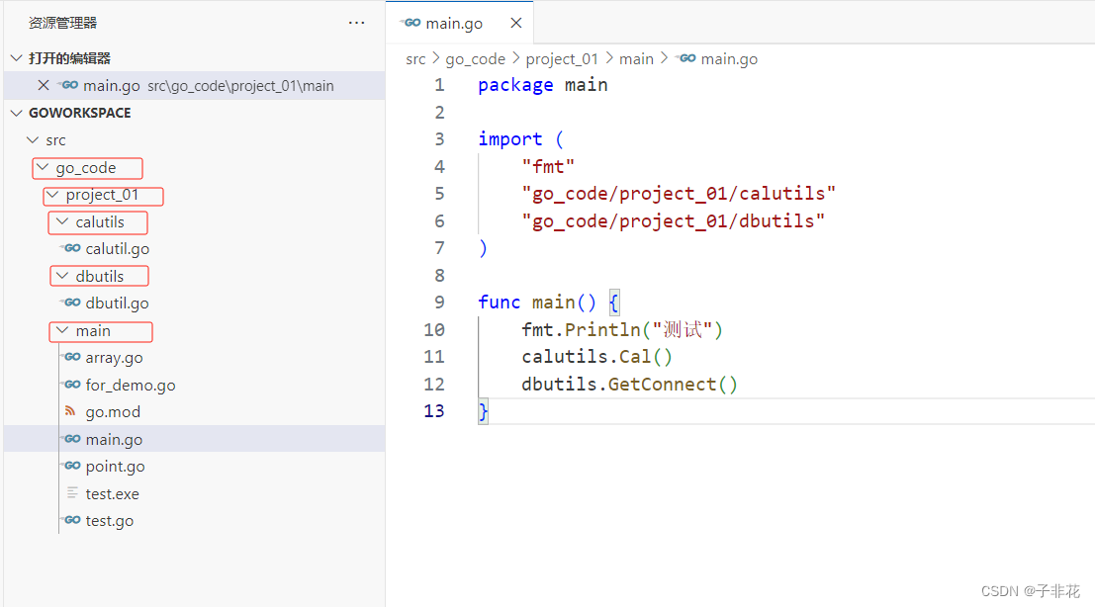Click the "package main" code line
The height and width of the screenshot is (607, 1095).
pyautogui.click(x=543, y=85)
